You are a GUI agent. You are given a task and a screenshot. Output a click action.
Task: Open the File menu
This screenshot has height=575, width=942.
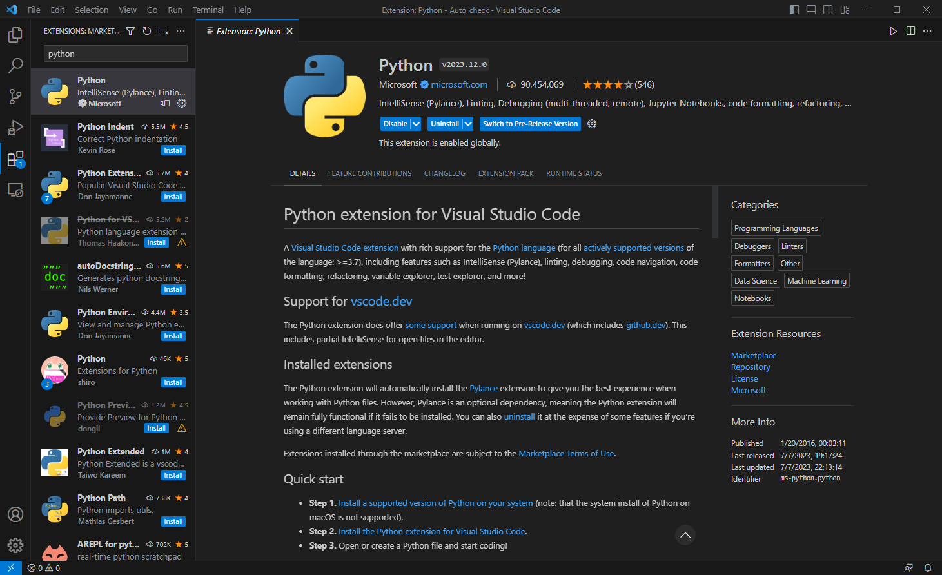pos(34,10)
